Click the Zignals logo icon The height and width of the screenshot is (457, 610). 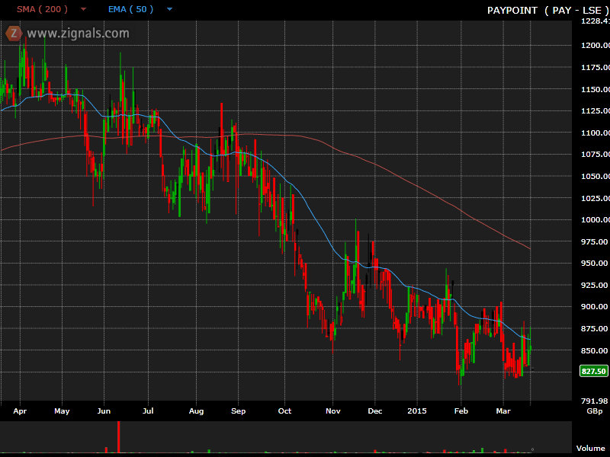point(13,33)
